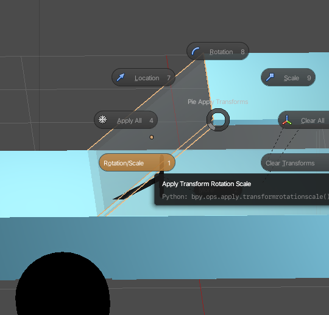The image size is (329, 315).
Task: Click the Apply Transform Rotation Scale tooltip text
Action: [x=207, y=184]
